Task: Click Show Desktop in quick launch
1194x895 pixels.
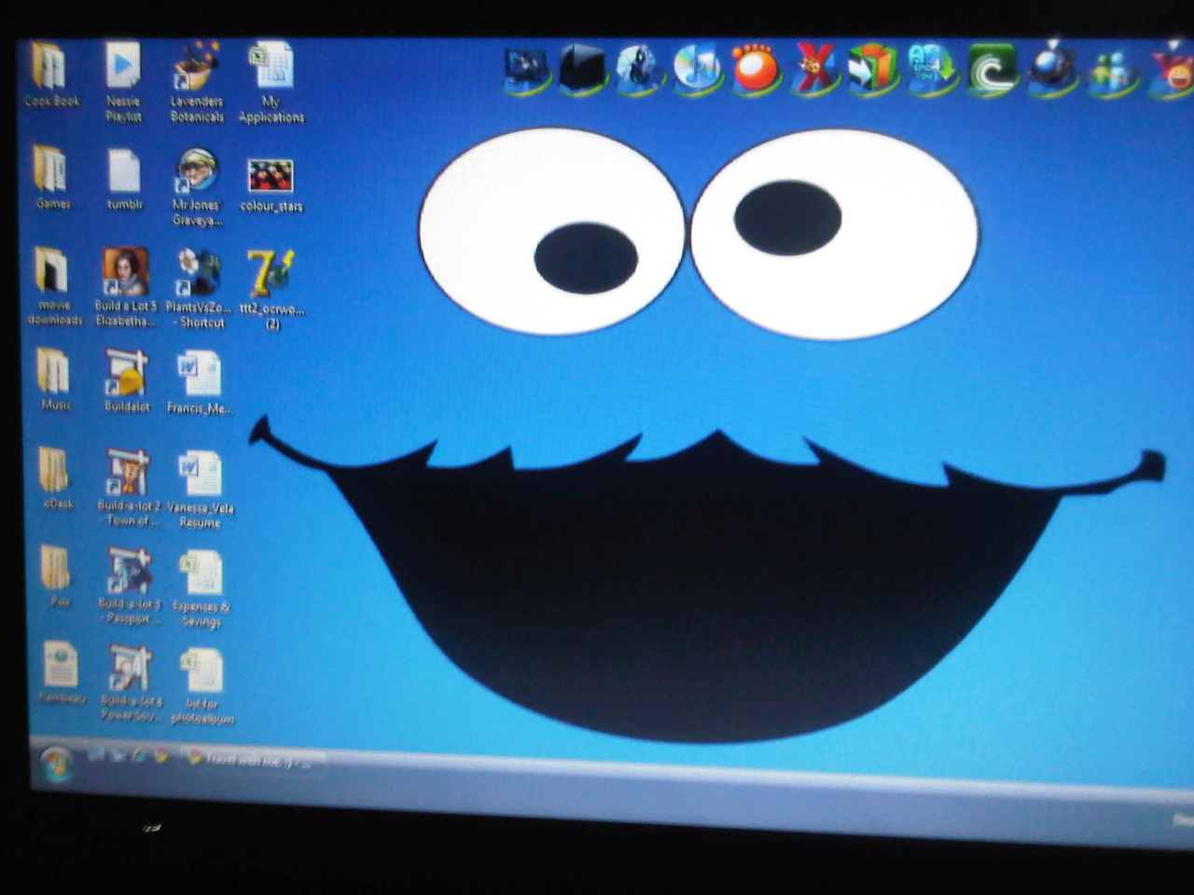Action: click(95, 754)
